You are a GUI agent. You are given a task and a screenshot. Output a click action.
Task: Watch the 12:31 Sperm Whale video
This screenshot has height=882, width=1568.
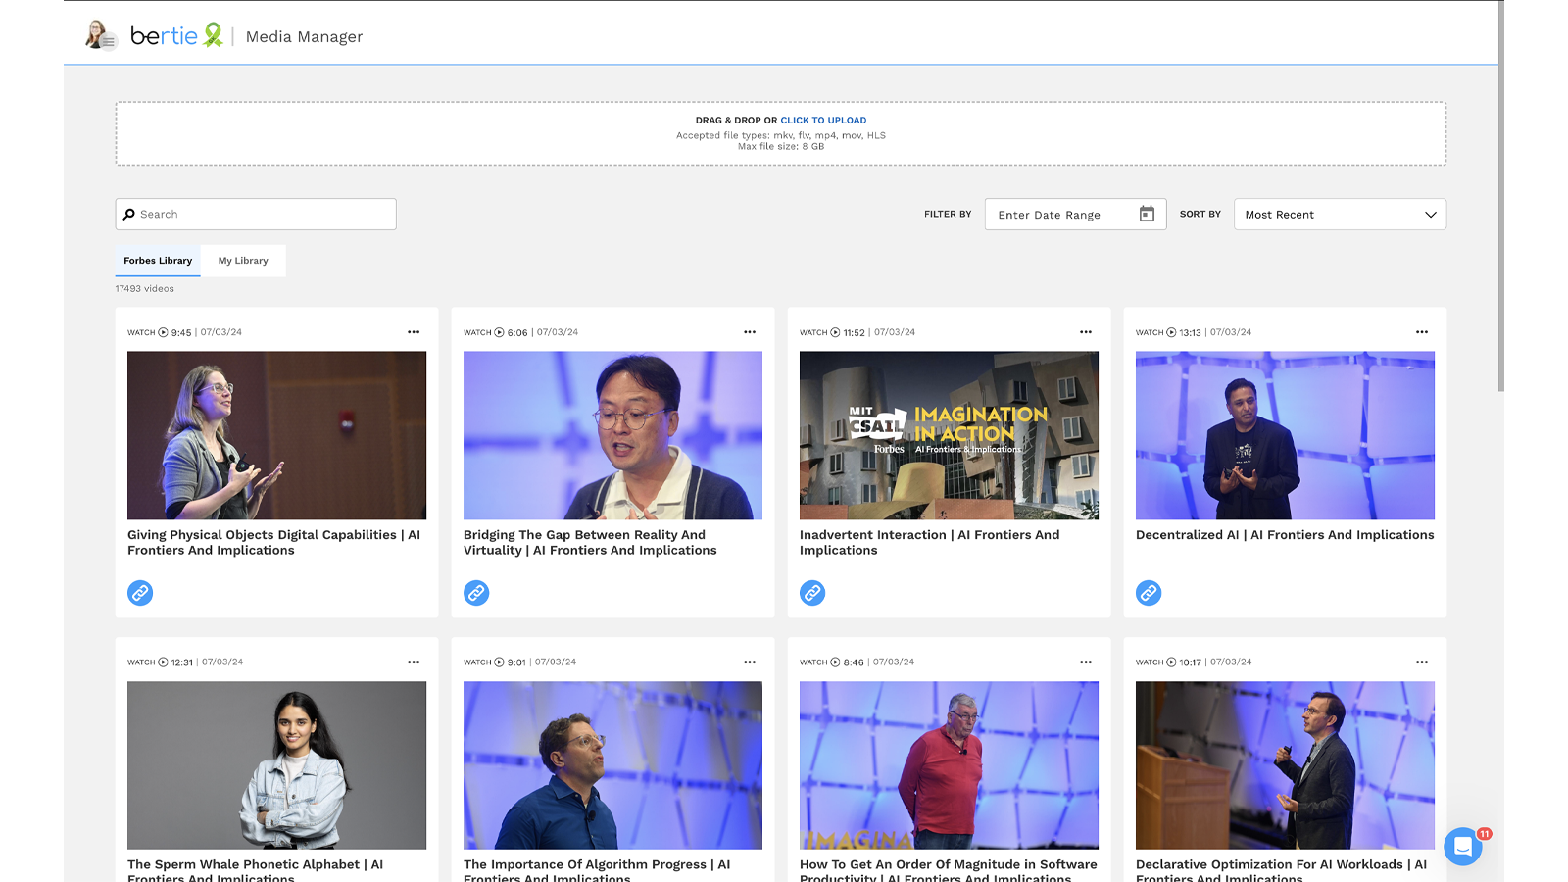160,662
